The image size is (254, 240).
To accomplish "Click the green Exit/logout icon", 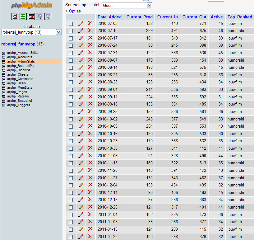I will click(23, 16).
